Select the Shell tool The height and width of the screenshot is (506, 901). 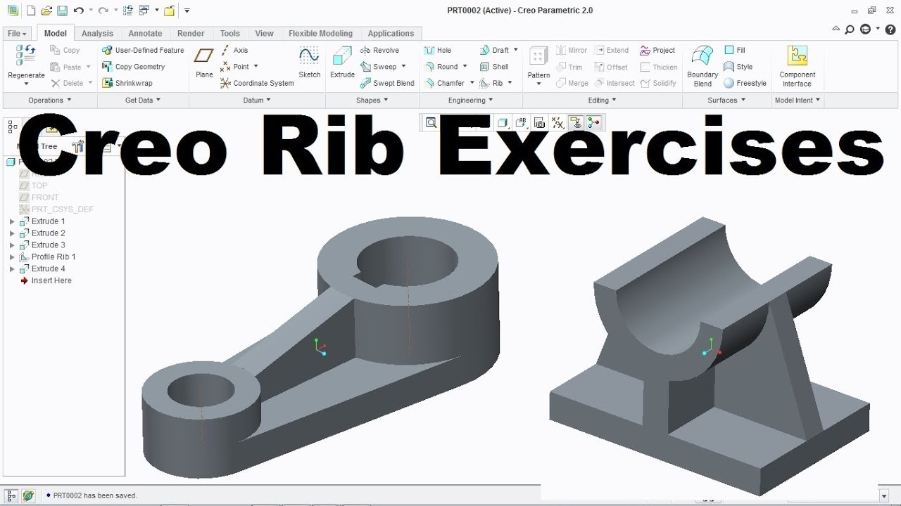pos(494,67)
